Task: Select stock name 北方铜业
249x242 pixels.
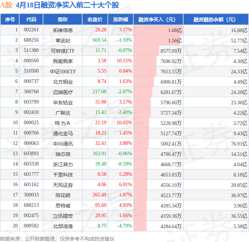Action: pyautogui.click(x=63, y=82)
